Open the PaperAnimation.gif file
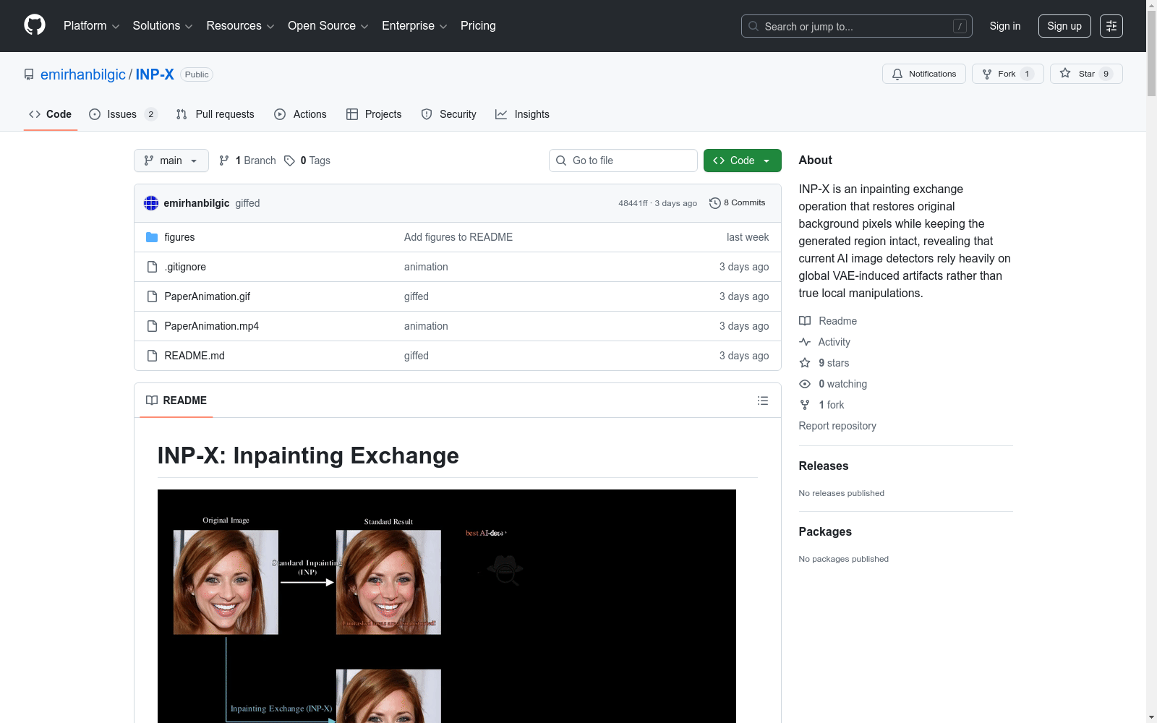 pos(208,296)
